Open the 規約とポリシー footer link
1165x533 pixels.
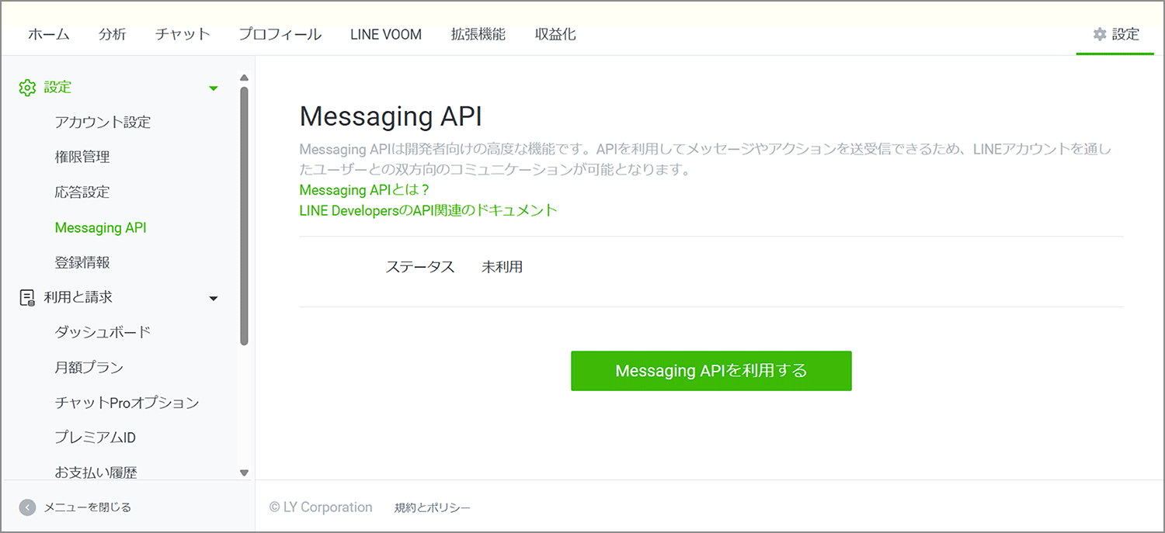(x=433, y=507)
